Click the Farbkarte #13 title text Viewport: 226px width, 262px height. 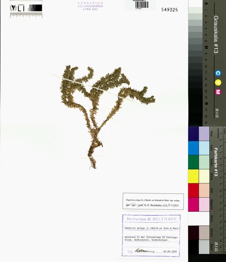coord(215,162)
